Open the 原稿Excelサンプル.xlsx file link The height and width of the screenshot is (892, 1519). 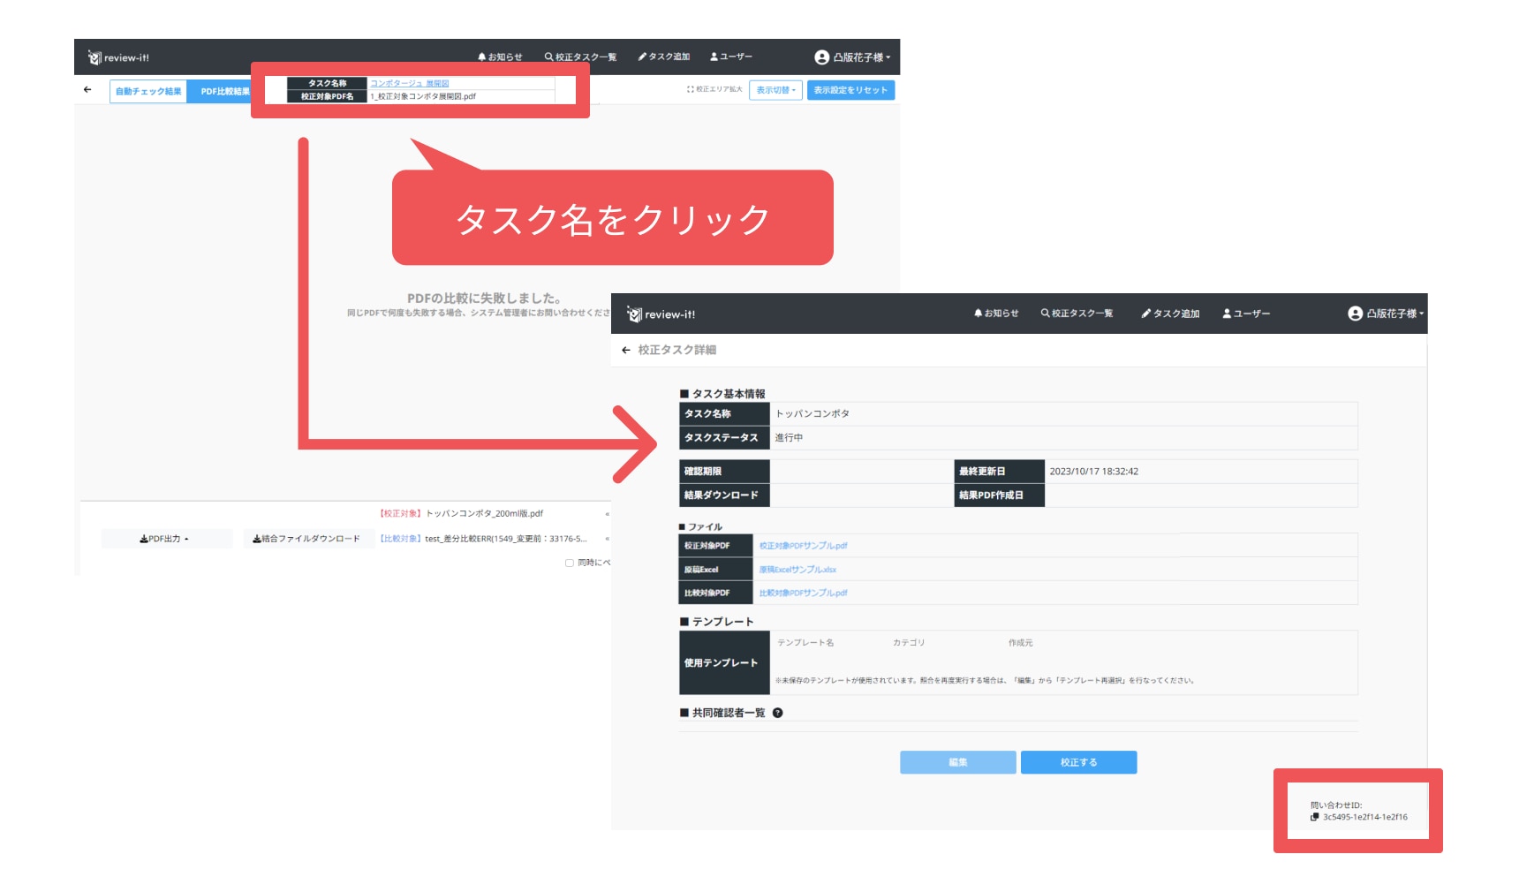[797, 570]
